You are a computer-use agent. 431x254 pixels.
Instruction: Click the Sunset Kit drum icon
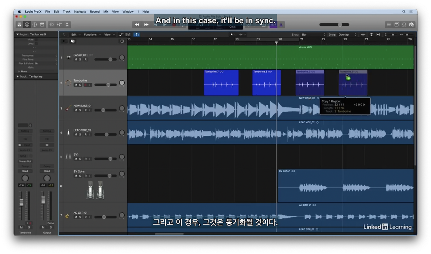click(x=68, y=57)
